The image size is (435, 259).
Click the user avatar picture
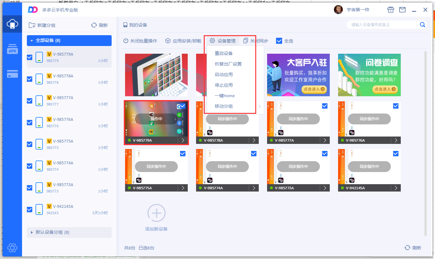[x=338, y=10]
